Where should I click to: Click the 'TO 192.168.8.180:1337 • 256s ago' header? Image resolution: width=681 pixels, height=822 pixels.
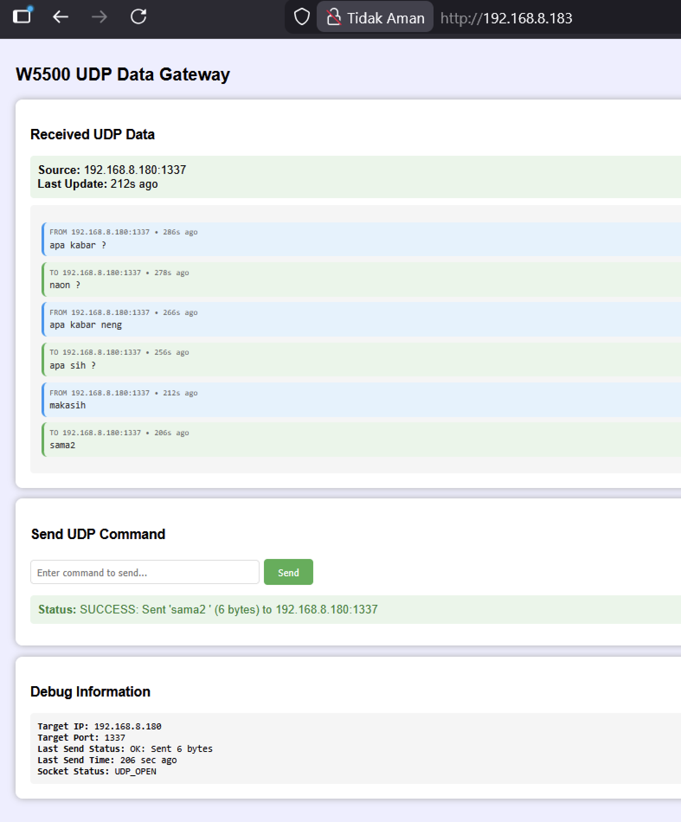tap(119, 353)
